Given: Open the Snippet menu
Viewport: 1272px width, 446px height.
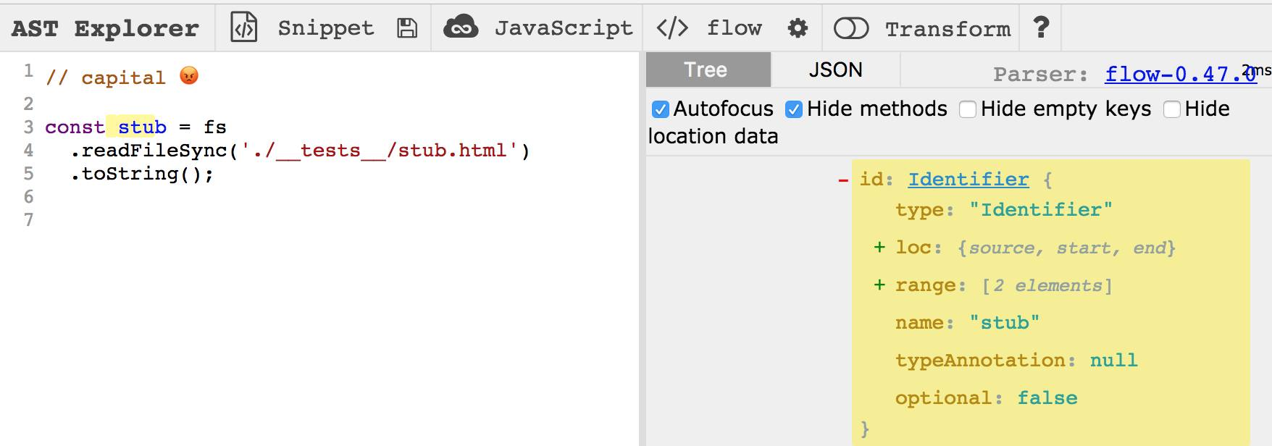Looking at the screenshot, I should point(326,28).
